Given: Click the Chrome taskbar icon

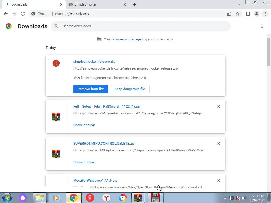Looking at the screenshot, I should [x=74, y=198].
